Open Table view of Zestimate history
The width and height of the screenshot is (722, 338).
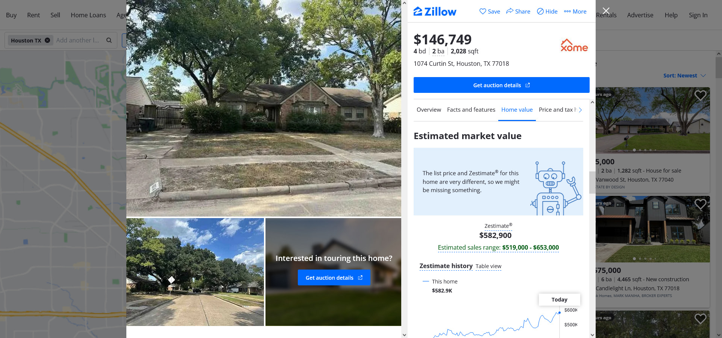coord(488,266)
